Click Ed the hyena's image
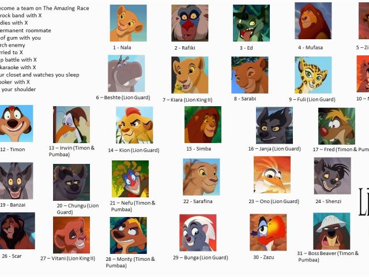Viewport: 369px width, 277px height. tap(251, 23)
